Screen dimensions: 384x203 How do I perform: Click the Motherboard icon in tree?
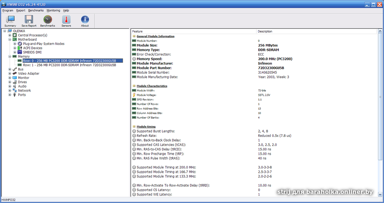[15, 40]
